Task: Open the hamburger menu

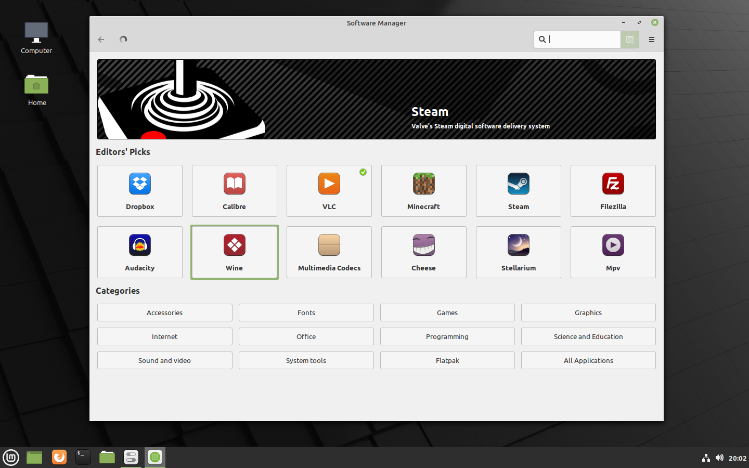Action: 652,40
